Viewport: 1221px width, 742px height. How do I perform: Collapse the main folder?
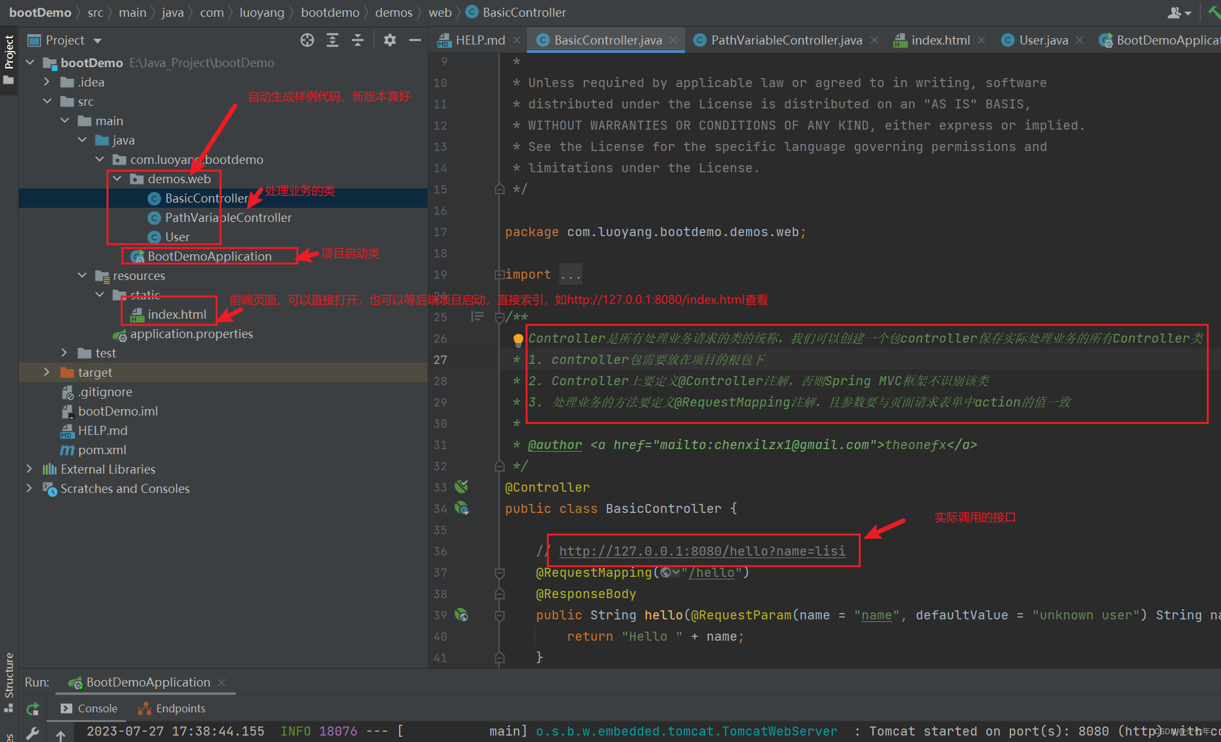(x=65, y=121)
